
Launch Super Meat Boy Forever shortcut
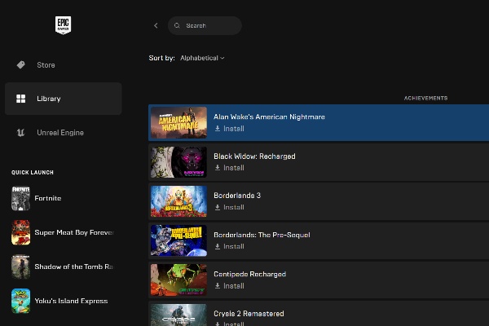point(73,232)
